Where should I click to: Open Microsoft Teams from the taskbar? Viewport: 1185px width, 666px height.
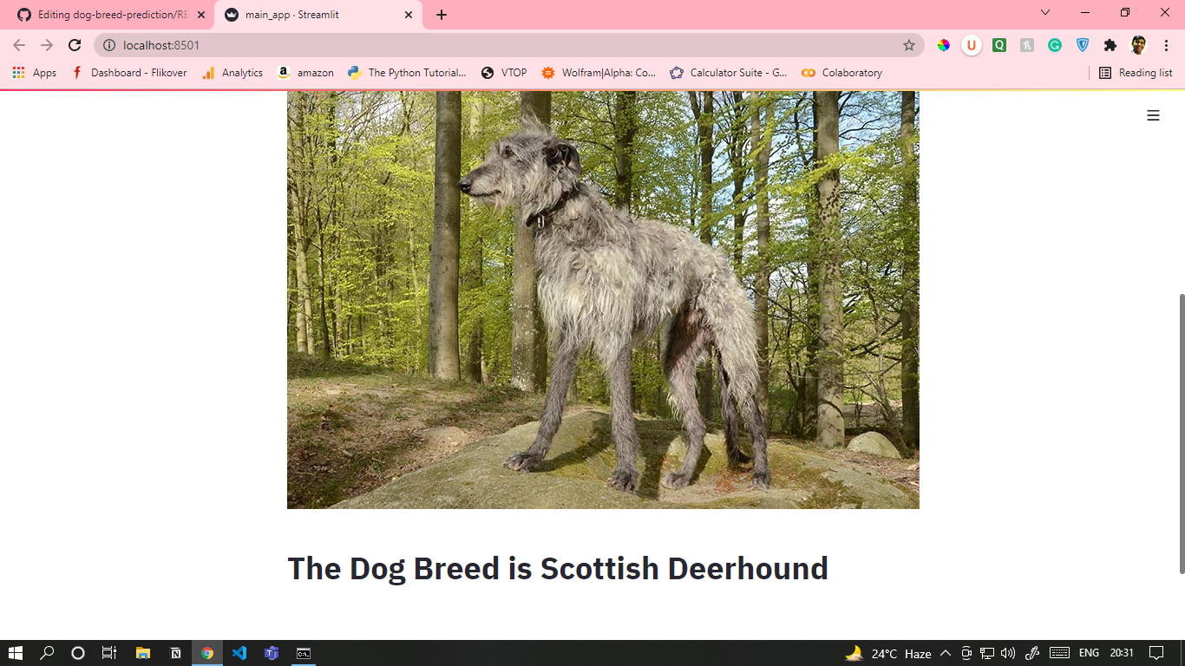271,653
